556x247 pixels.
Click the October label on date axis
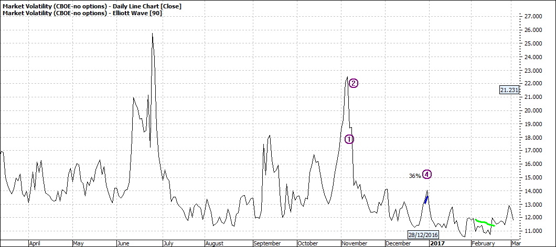[308, 243]
